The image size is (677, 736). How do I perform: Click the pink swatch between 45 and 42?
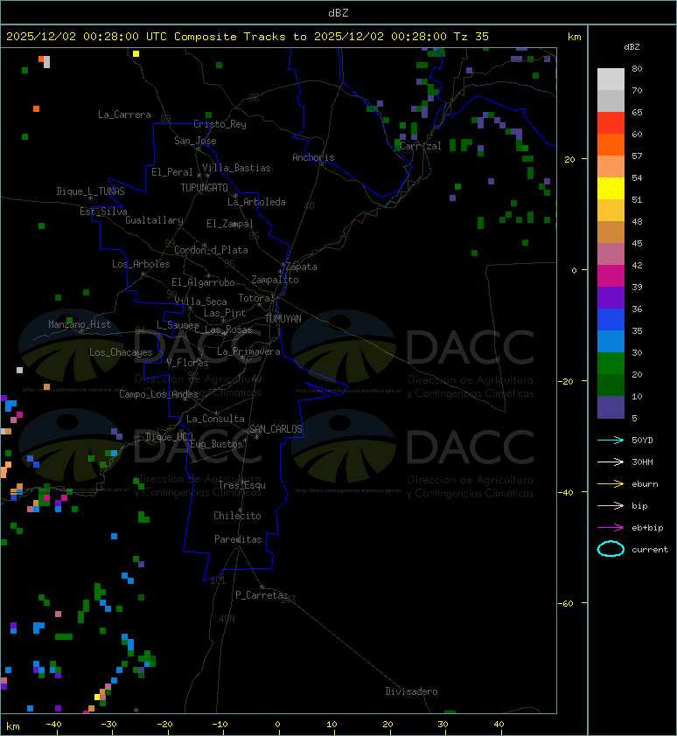tap(611, 254)
